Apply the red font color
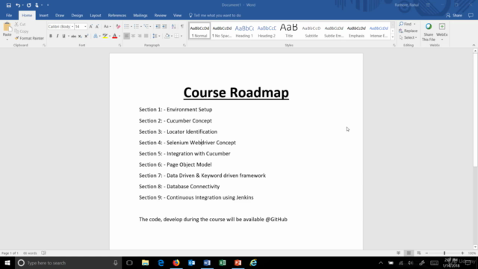This screenshot has height=269, width=478. 114,37
